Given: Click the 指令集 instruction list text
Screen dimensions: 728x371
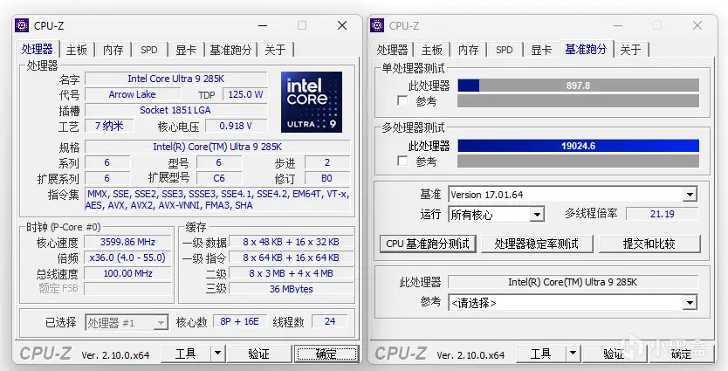Looking at the screenshot, I should 217,200.
